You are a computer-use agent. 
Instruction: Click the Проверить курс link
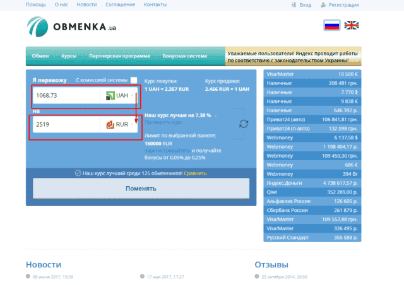point(163,122)
